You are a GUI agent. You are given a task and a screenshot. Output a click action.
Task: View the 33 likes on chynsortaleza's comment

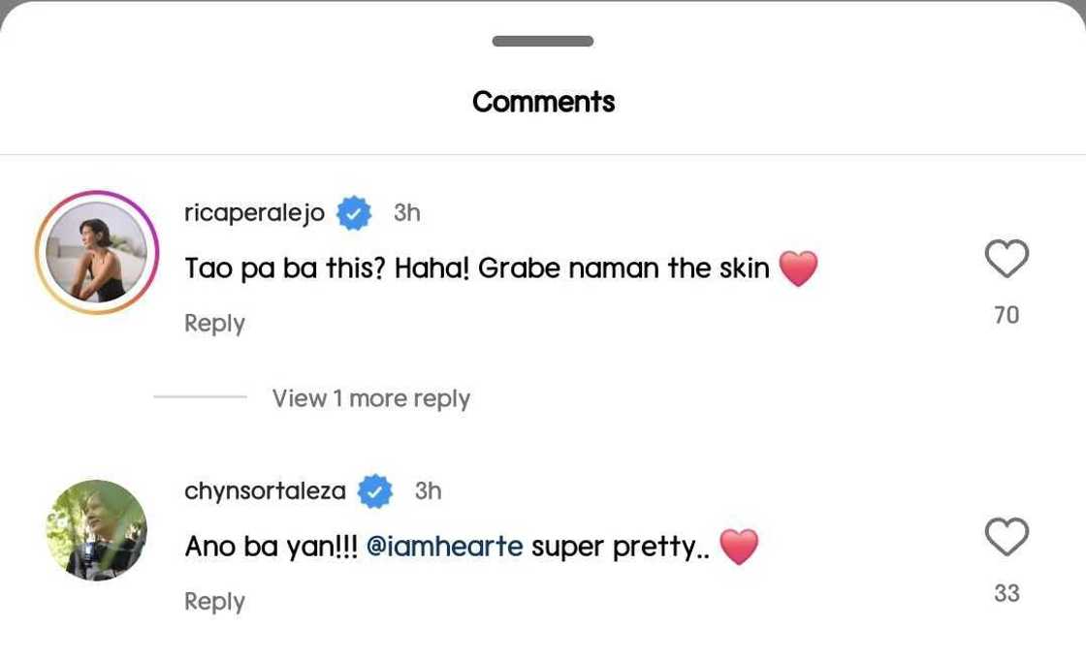click(x=1006, y=593)
